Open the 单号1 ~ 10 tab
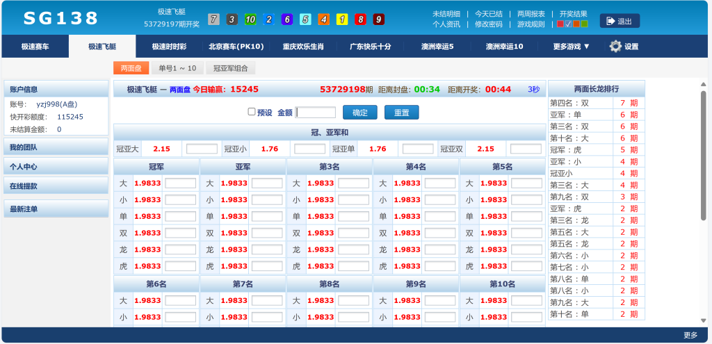 [177, 68]
